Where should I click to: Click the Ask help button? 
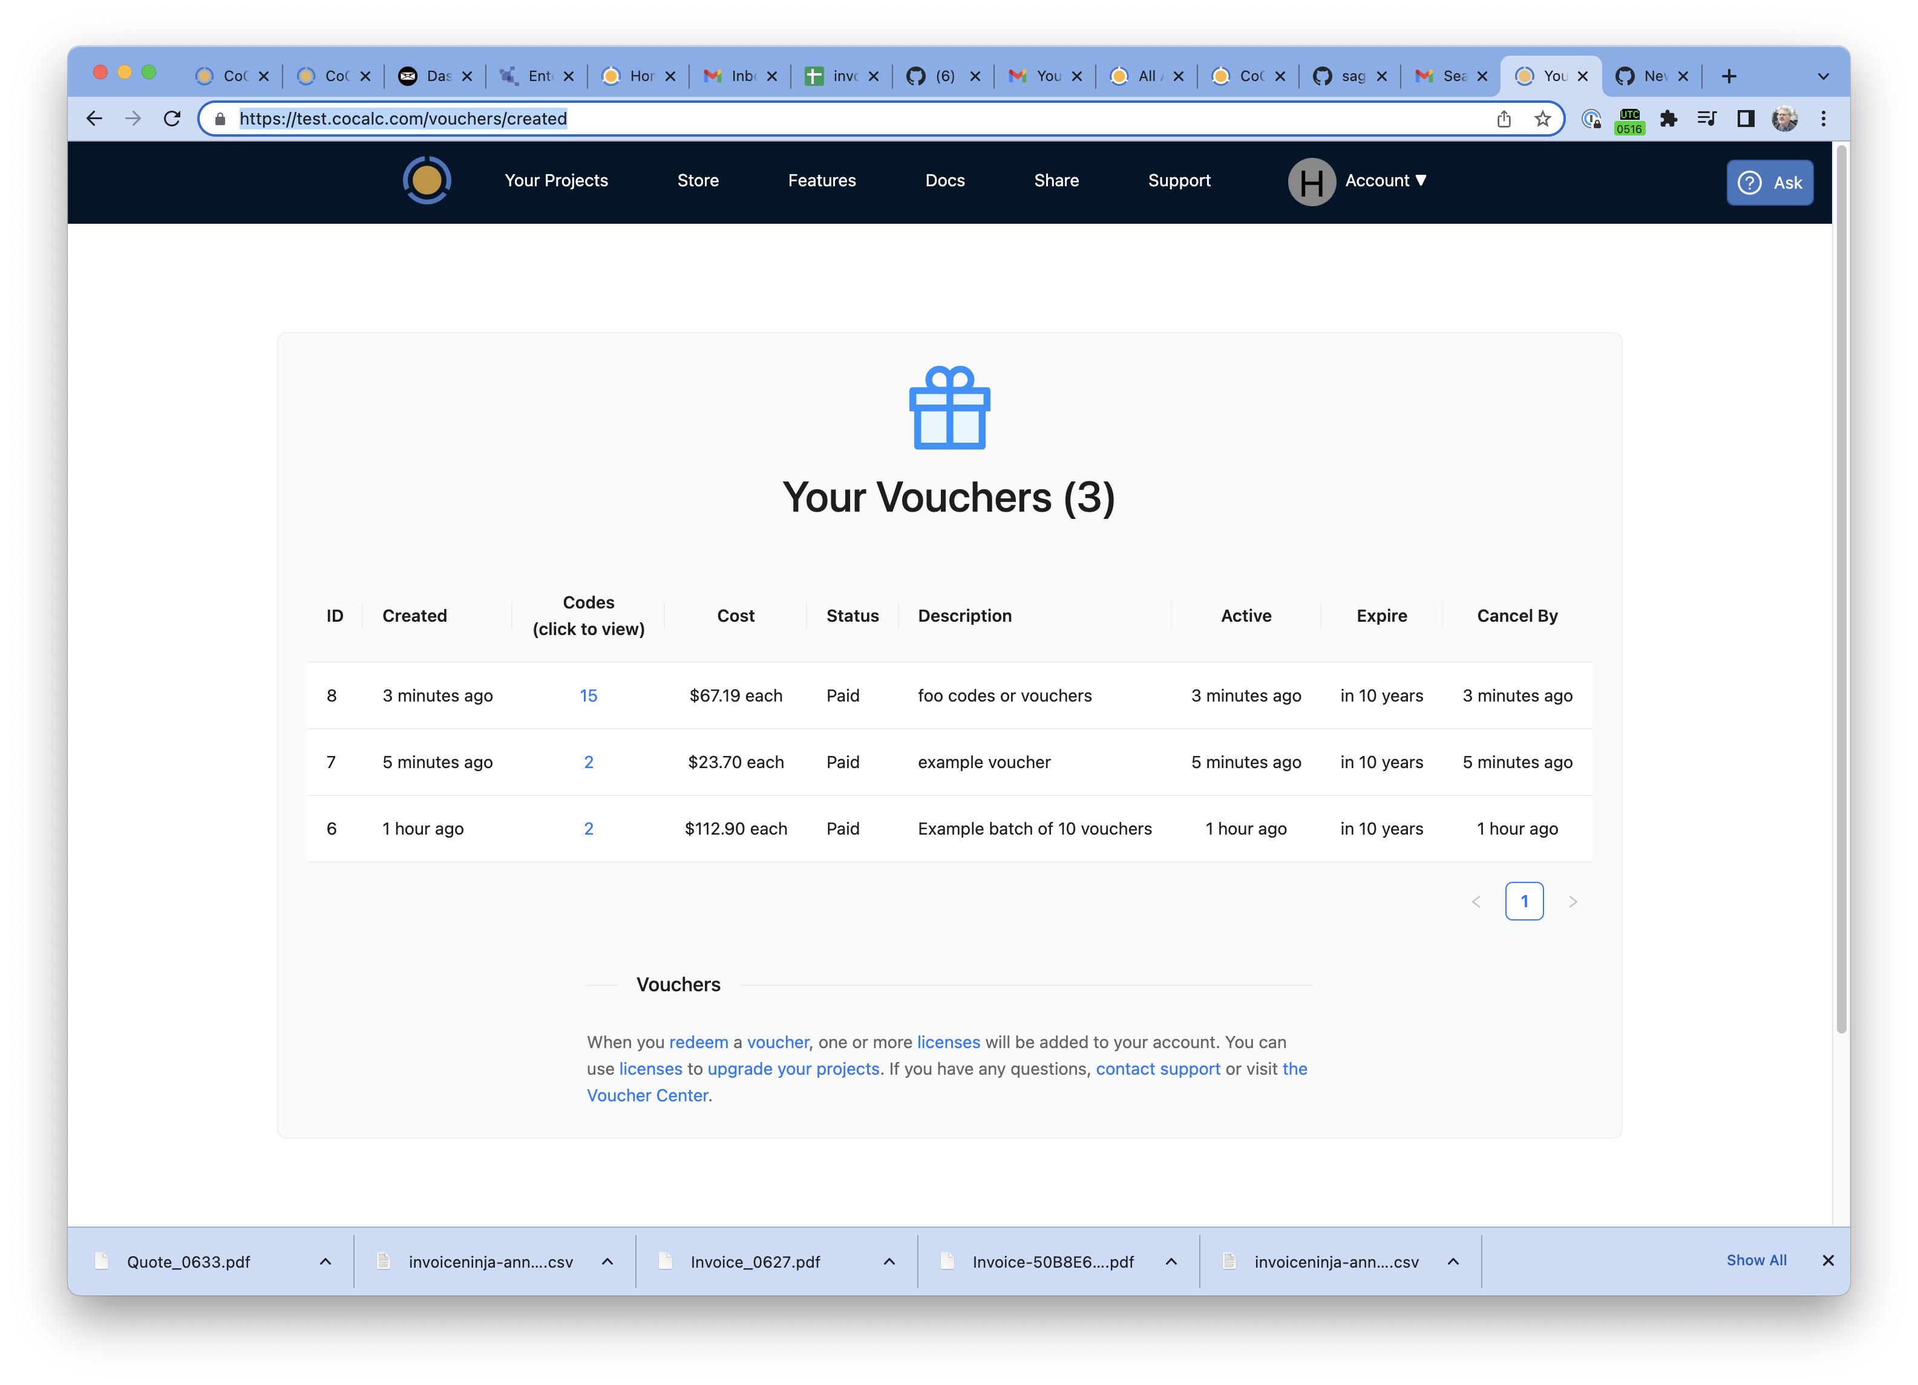(1769, 183)
